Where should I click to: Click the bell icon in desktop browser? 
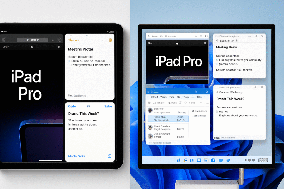[x=206, y=36]
